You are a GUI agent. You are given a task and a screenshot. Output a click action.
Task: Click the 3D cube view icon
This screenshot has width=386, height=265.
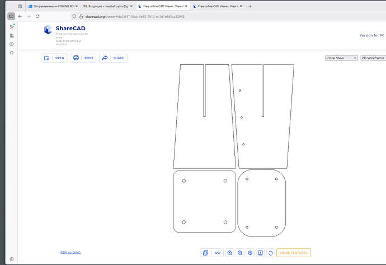pyautogui.click(x=250, y=253)
